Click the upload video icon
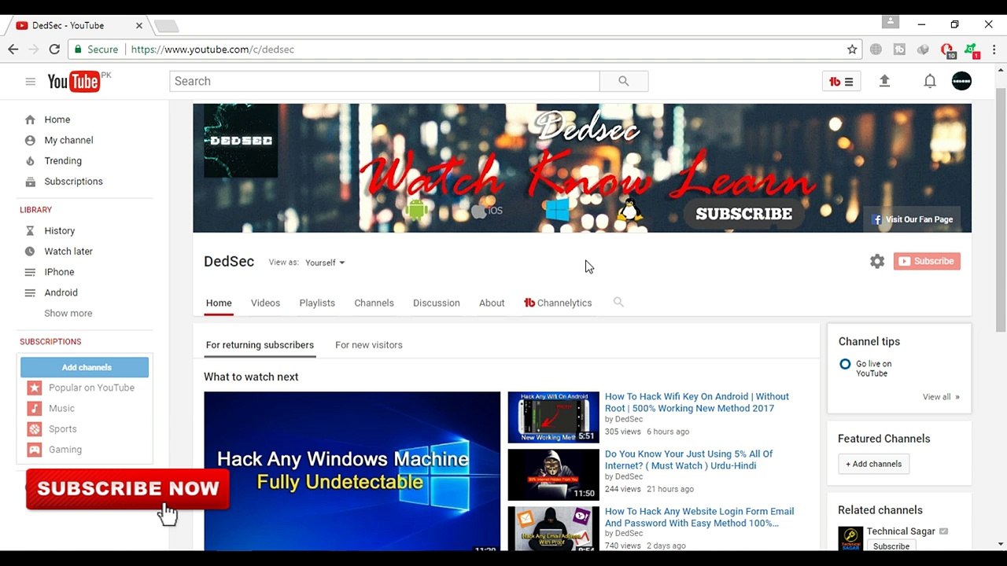The width and height of the screenshot is (1007, 566). [884, 81]
